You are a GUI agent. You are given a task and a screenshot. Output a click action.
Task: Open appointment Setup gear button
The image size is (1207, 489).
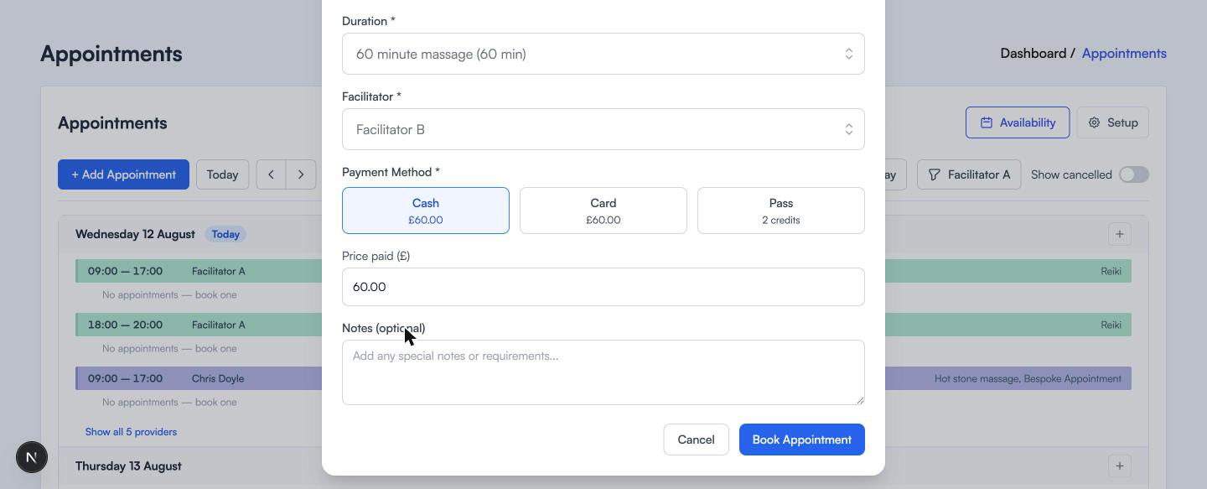pyautogui.click(x=1112, y=122)
